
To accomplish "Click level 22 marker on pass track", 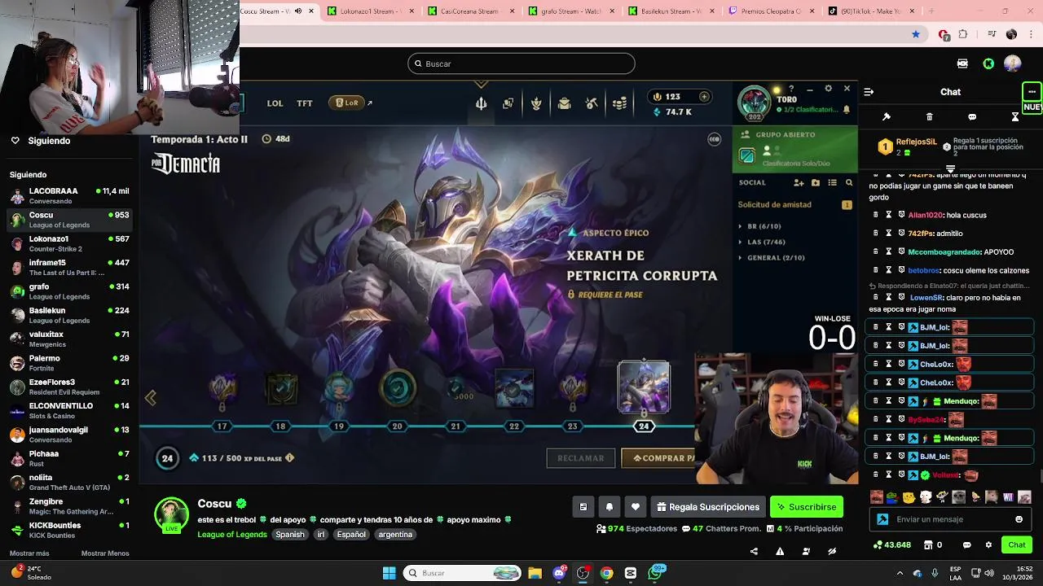I will point(514,426).
